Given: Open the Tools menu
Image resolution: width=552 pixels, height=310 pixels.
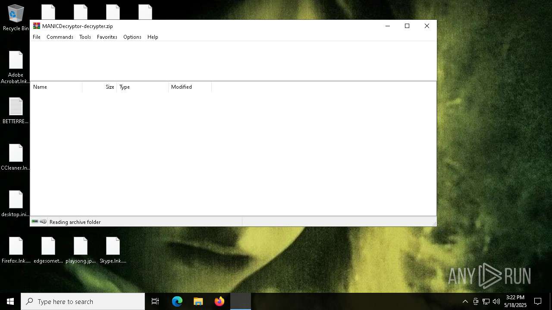Looking at the screenshot, I should pos(85,37).
